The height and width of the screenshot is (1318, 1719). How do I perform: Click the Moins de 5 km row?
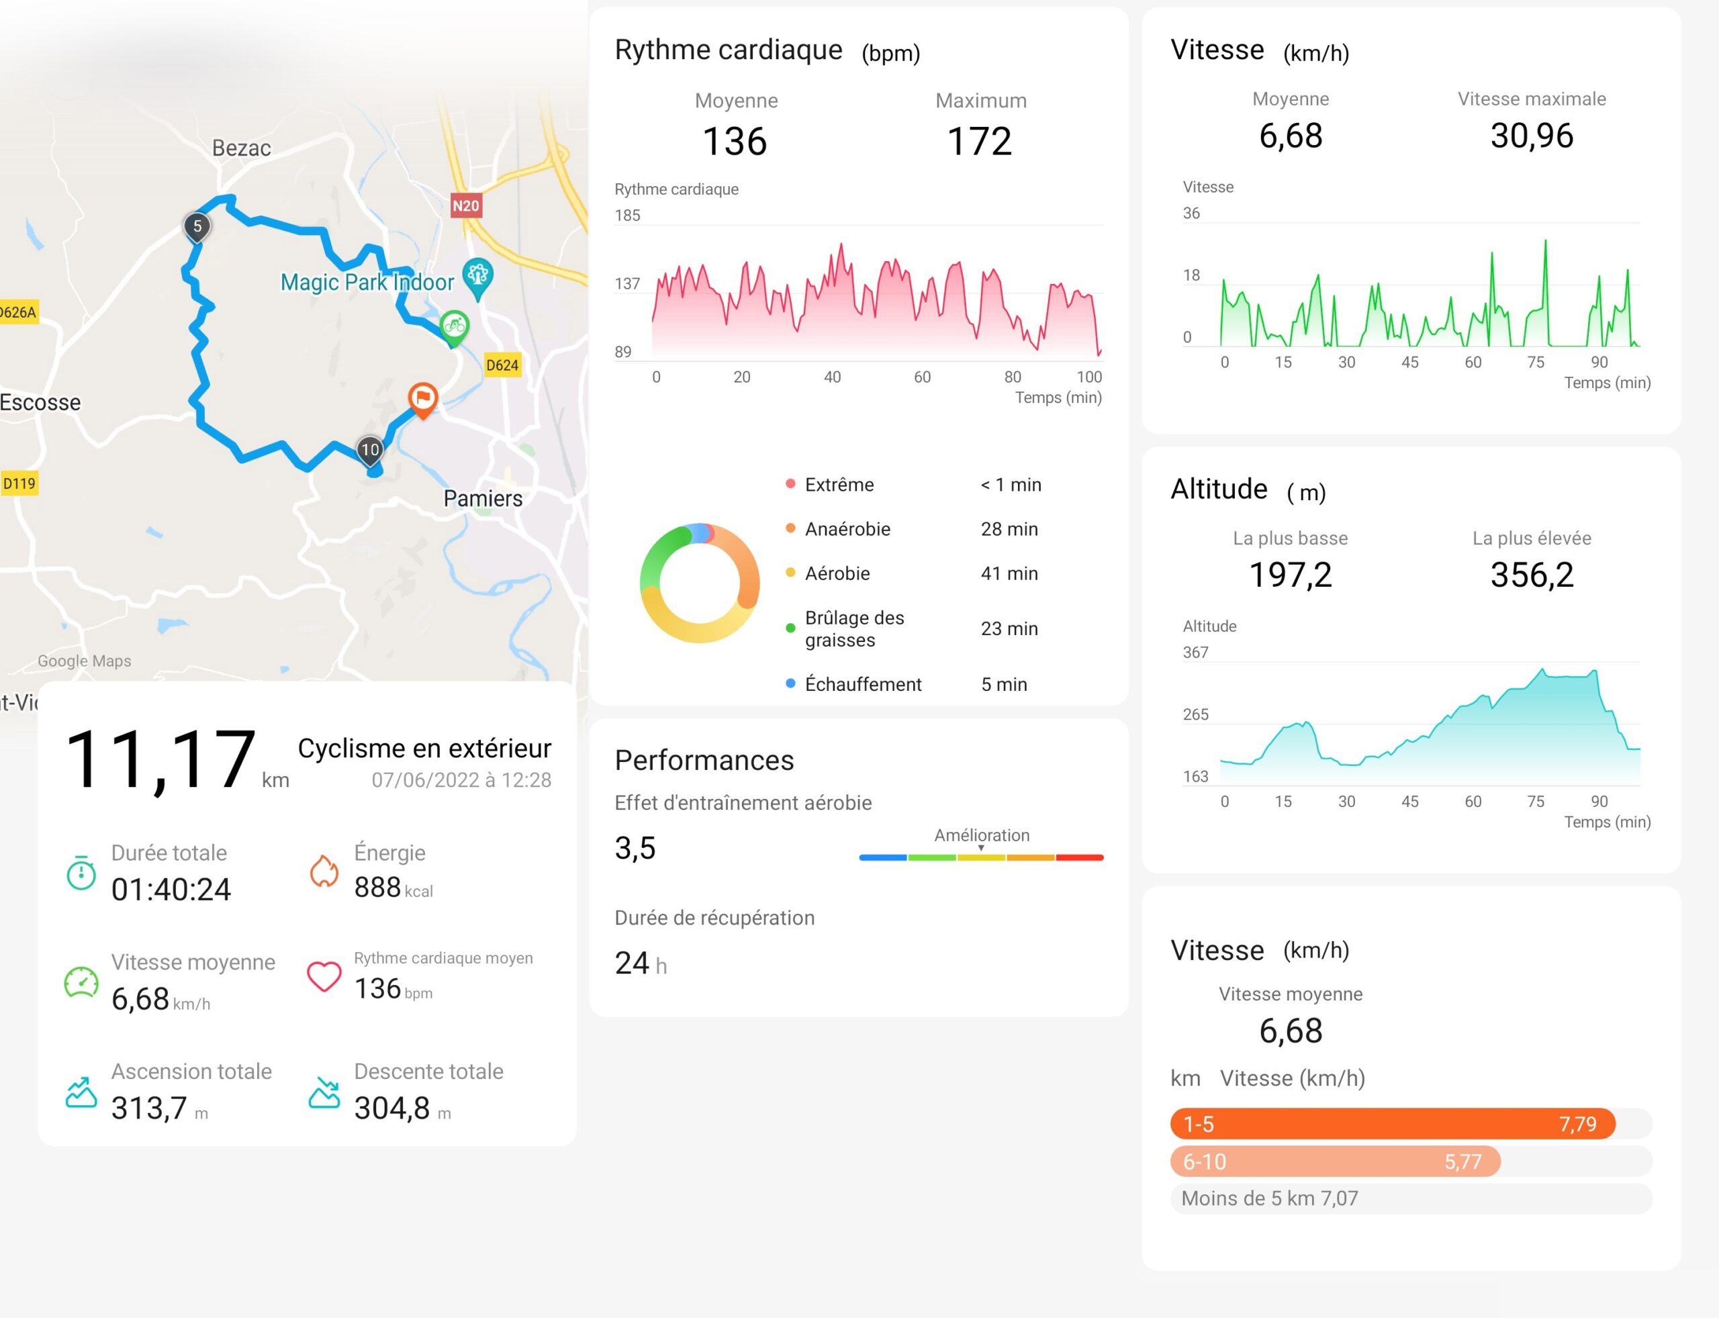click(1411, 1198)
